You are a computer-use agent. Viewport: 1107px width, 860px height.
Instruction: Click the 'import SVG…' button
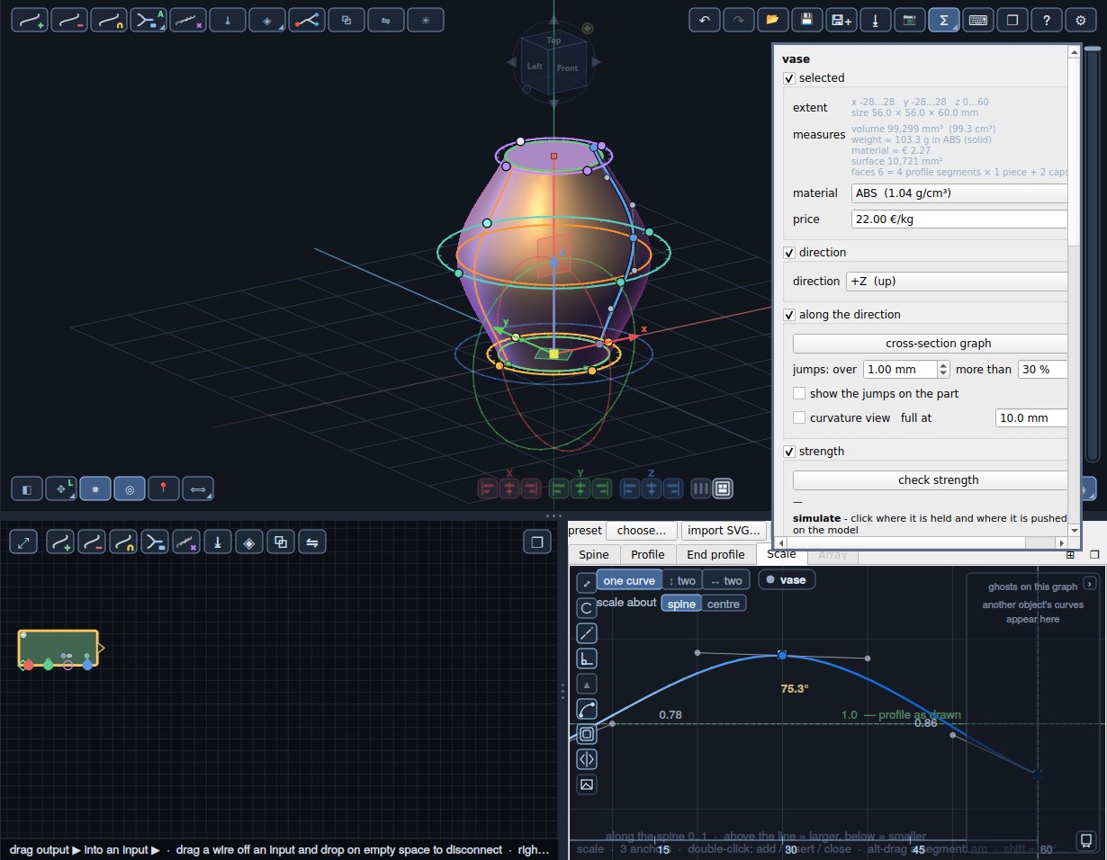coord(724,531)
